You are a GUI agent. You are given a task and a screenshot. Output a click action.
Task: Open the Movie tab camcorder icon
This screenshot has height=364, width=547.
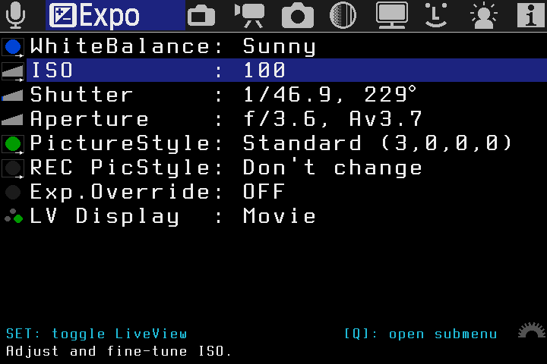pos(248,15)
